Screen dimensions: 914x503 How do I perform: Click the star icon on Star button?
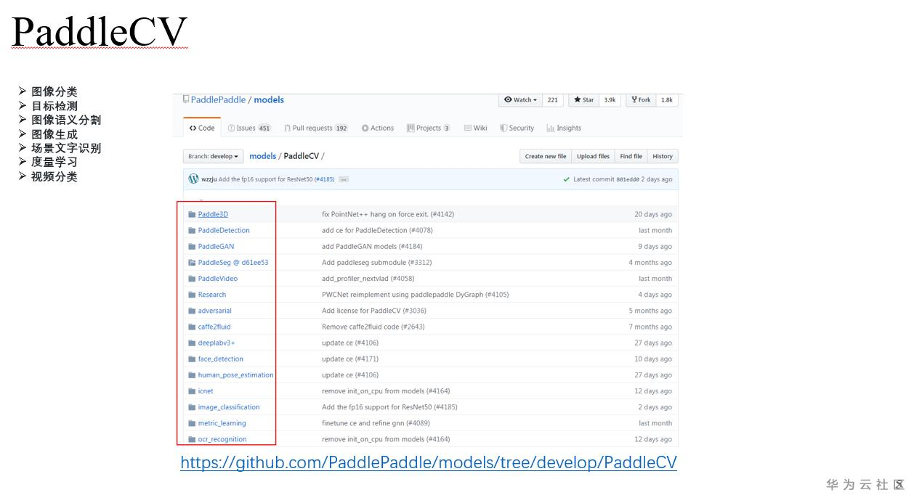click(577, 100)
